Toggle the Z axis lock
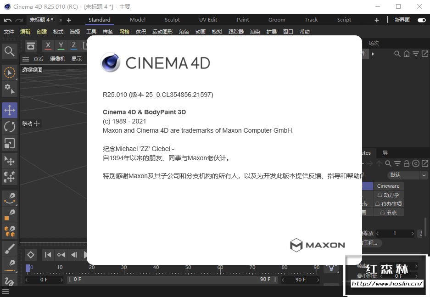Screen dimensions: 430x297 click(73, 46)
